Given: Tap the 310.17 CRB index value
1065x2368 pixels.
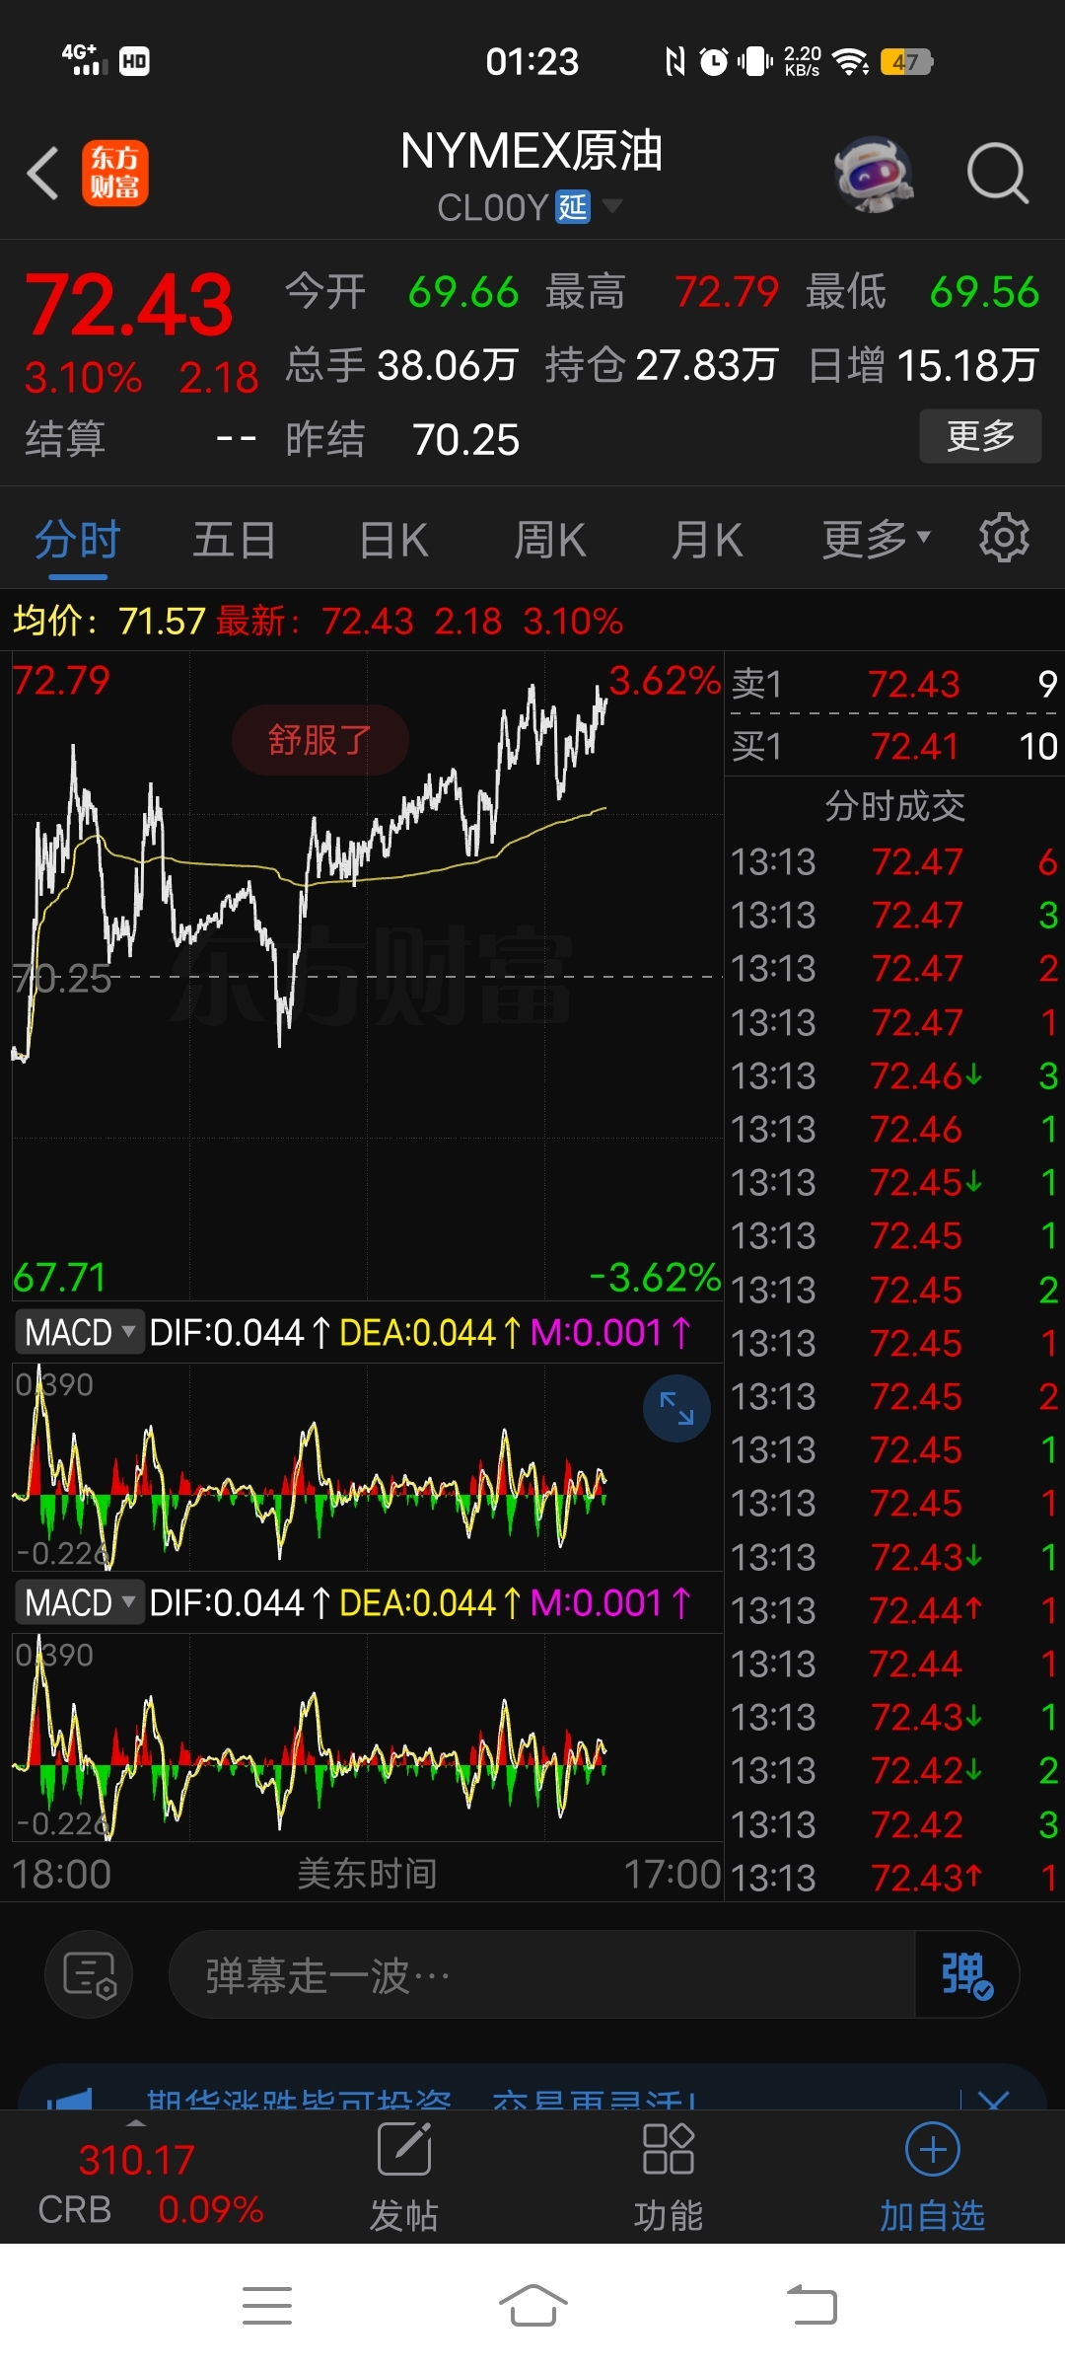Looking at the screenshot, I should point(136,2160).
